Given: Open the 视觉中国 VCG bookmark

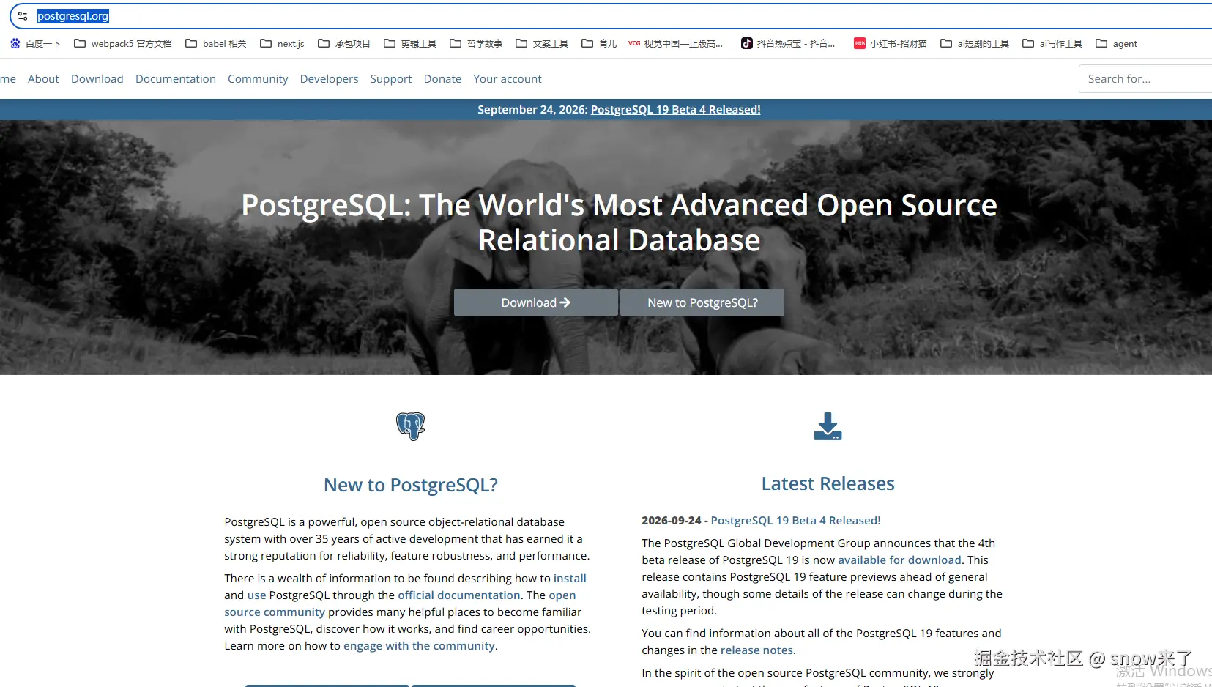Looking at the screenshot, I should [x=675, y=44].
